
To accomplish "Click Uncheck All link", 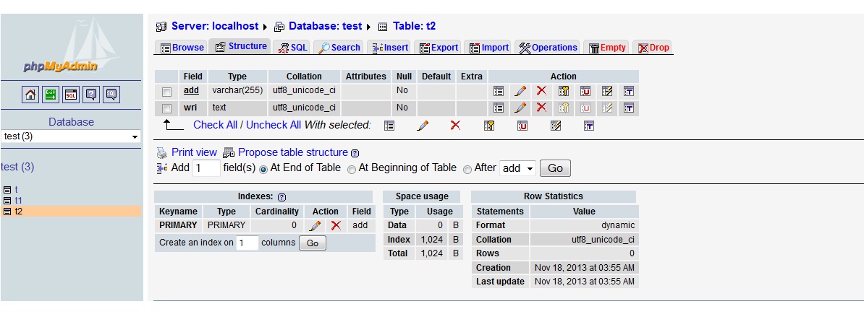I will [x=274, y=125].
